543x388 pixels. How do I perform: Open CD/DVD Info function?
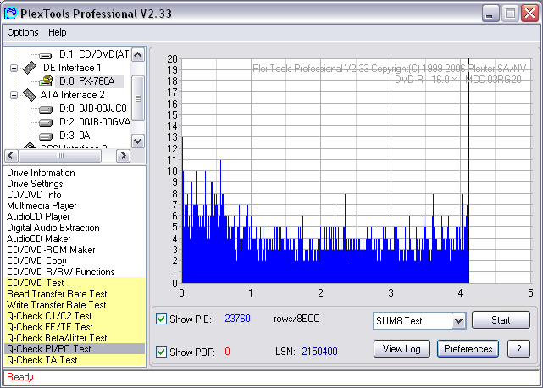34,195
